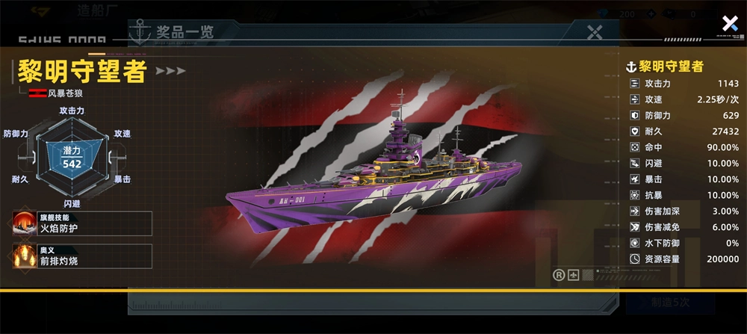Click the 暴击 critical hit icon
This screenshot has height=334, width=747.
pyautogui.click(x=634, y=179)
